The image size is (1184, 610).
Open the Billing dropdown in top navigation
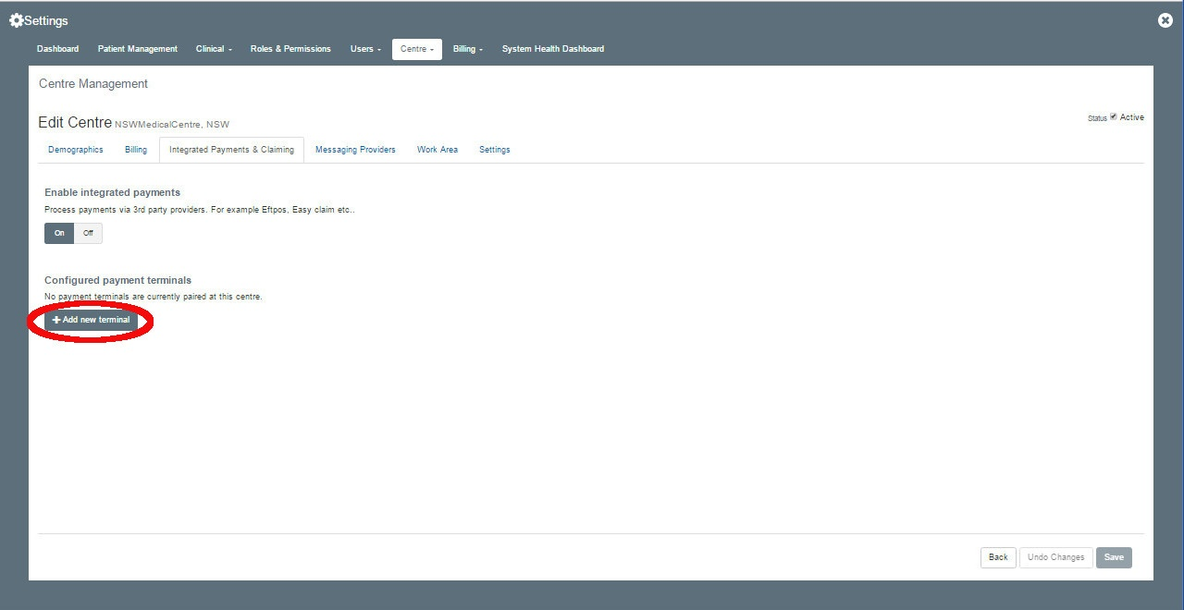click(467, 49)
